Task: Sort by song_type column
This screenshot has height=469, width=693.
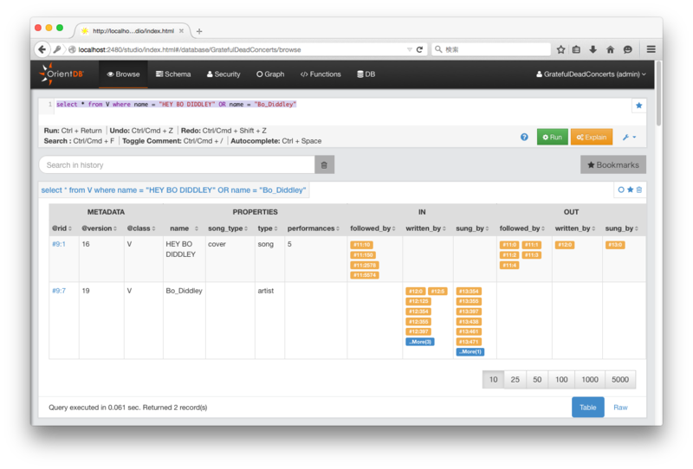Action: pos(228,228)
